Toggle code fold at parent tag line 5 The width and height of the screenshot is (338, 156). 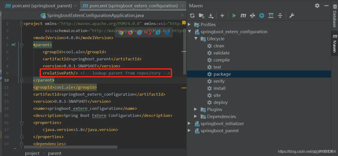pos(22,45)
